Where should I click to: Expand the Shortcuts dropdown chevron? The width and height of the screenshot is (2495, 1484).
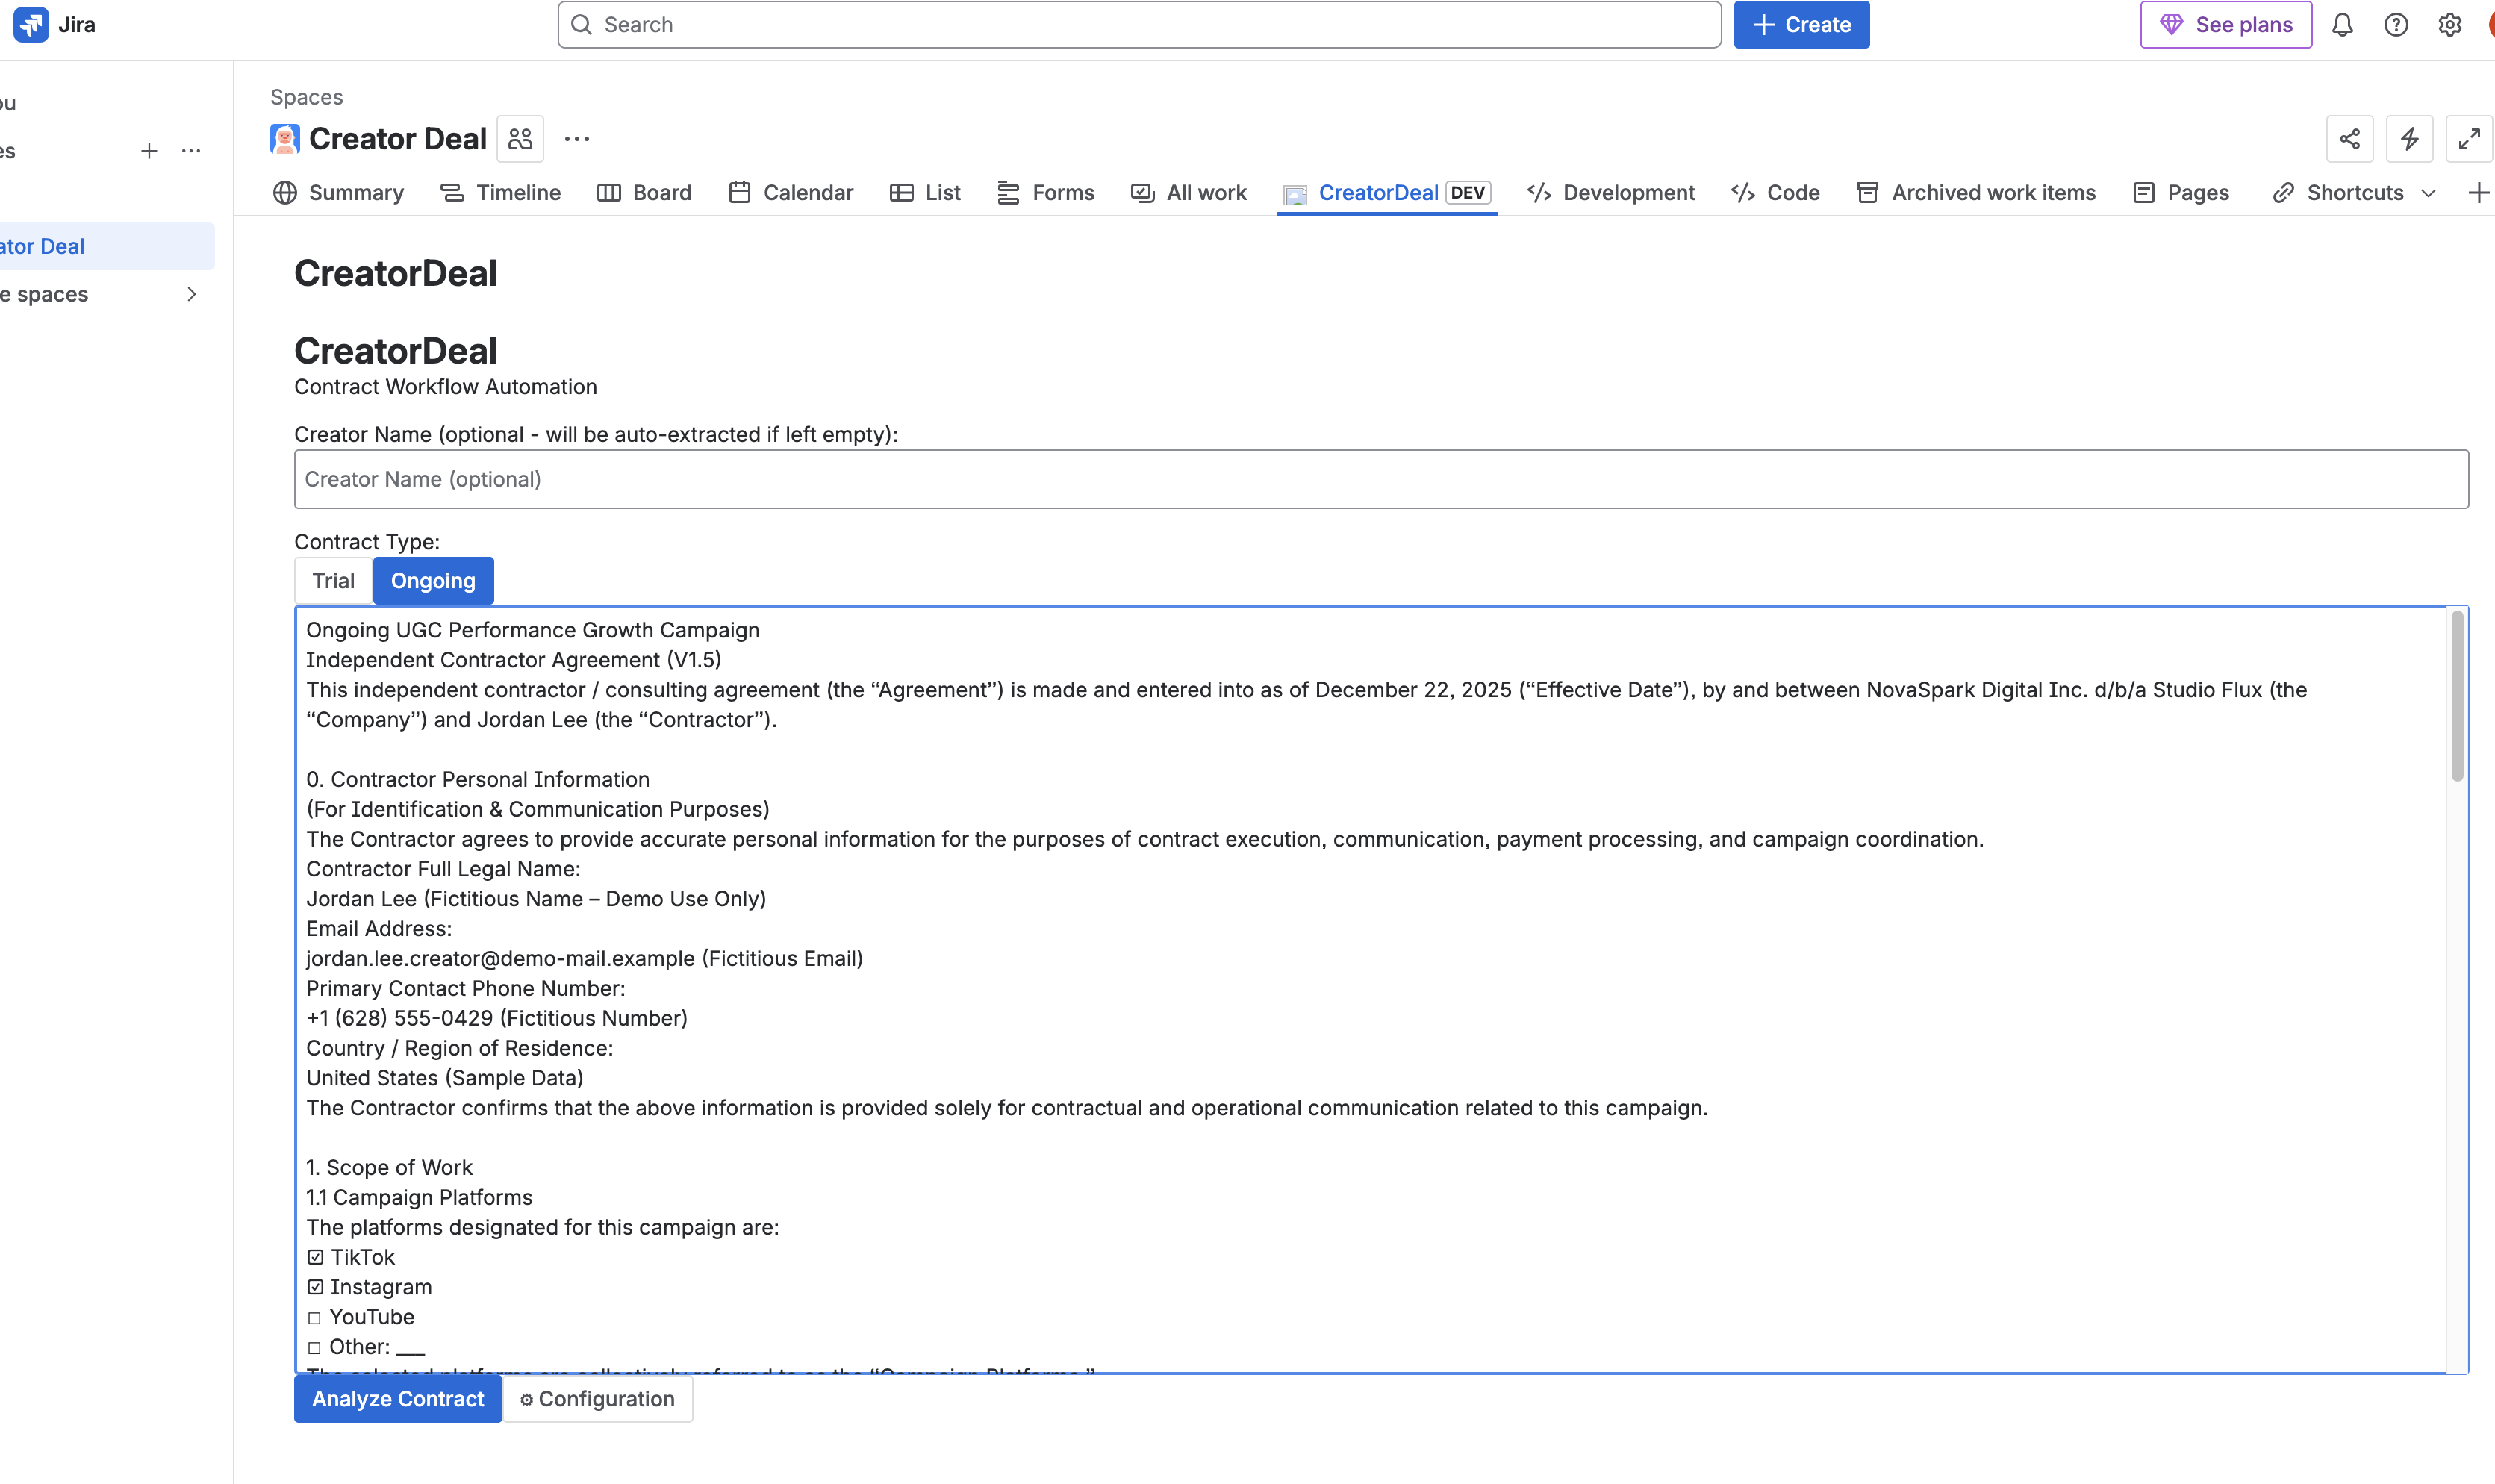2429,193
